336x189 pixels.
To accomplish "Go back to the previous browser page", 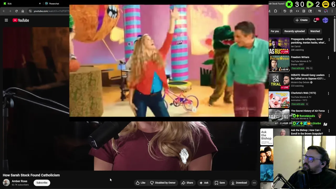I will click(x=4, y=11).
